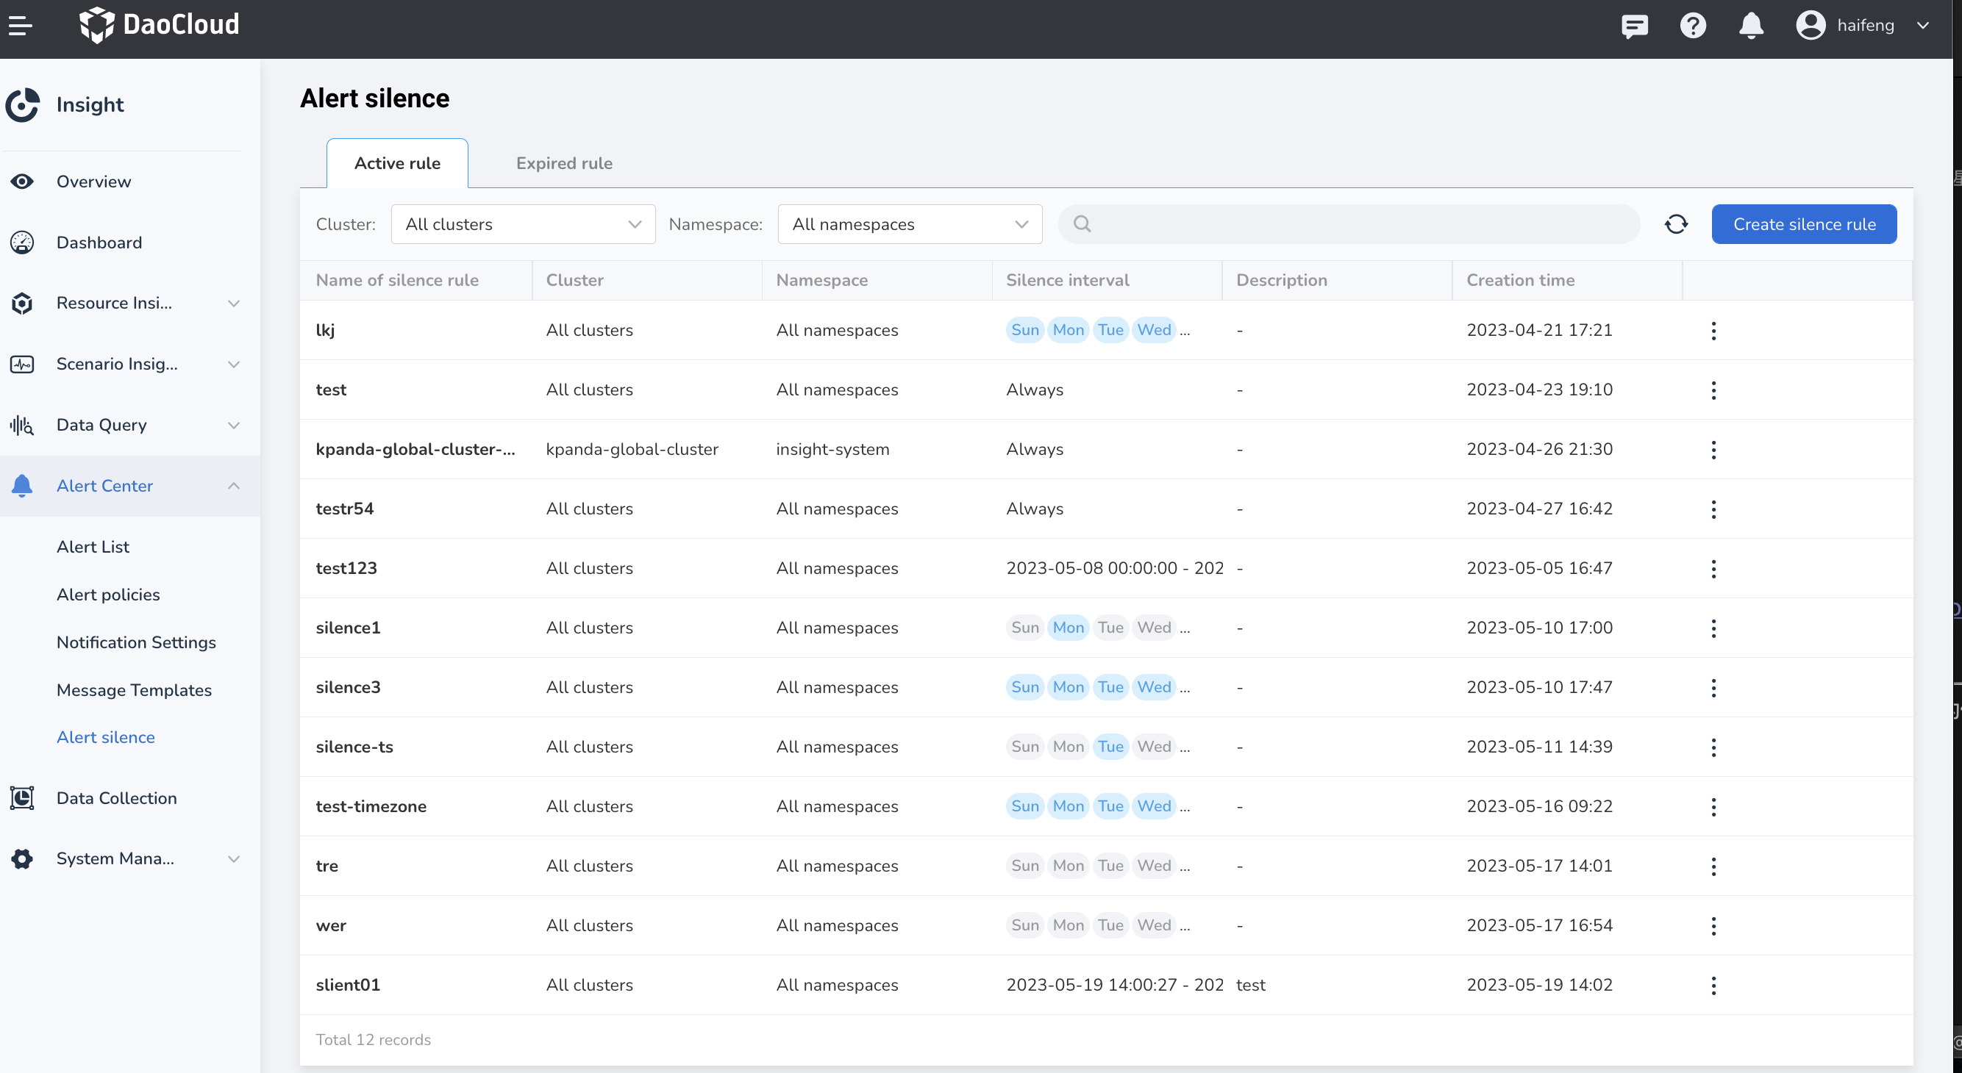Image resolution: width=1962 pixels, height=1073 pixels.
Task: Open actions menu for silence3 rule
Action: (x=1713, y=687)
